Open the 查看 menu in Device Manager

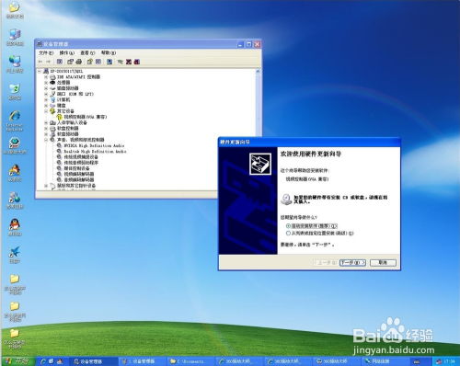tap(87, 52)
